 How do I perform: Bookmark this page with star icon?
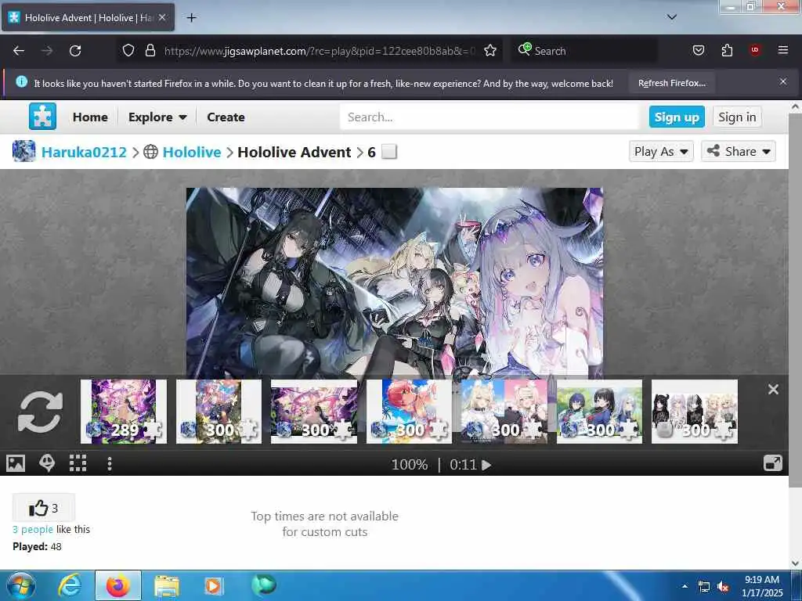pyautogui.click(x=490, y=51)
